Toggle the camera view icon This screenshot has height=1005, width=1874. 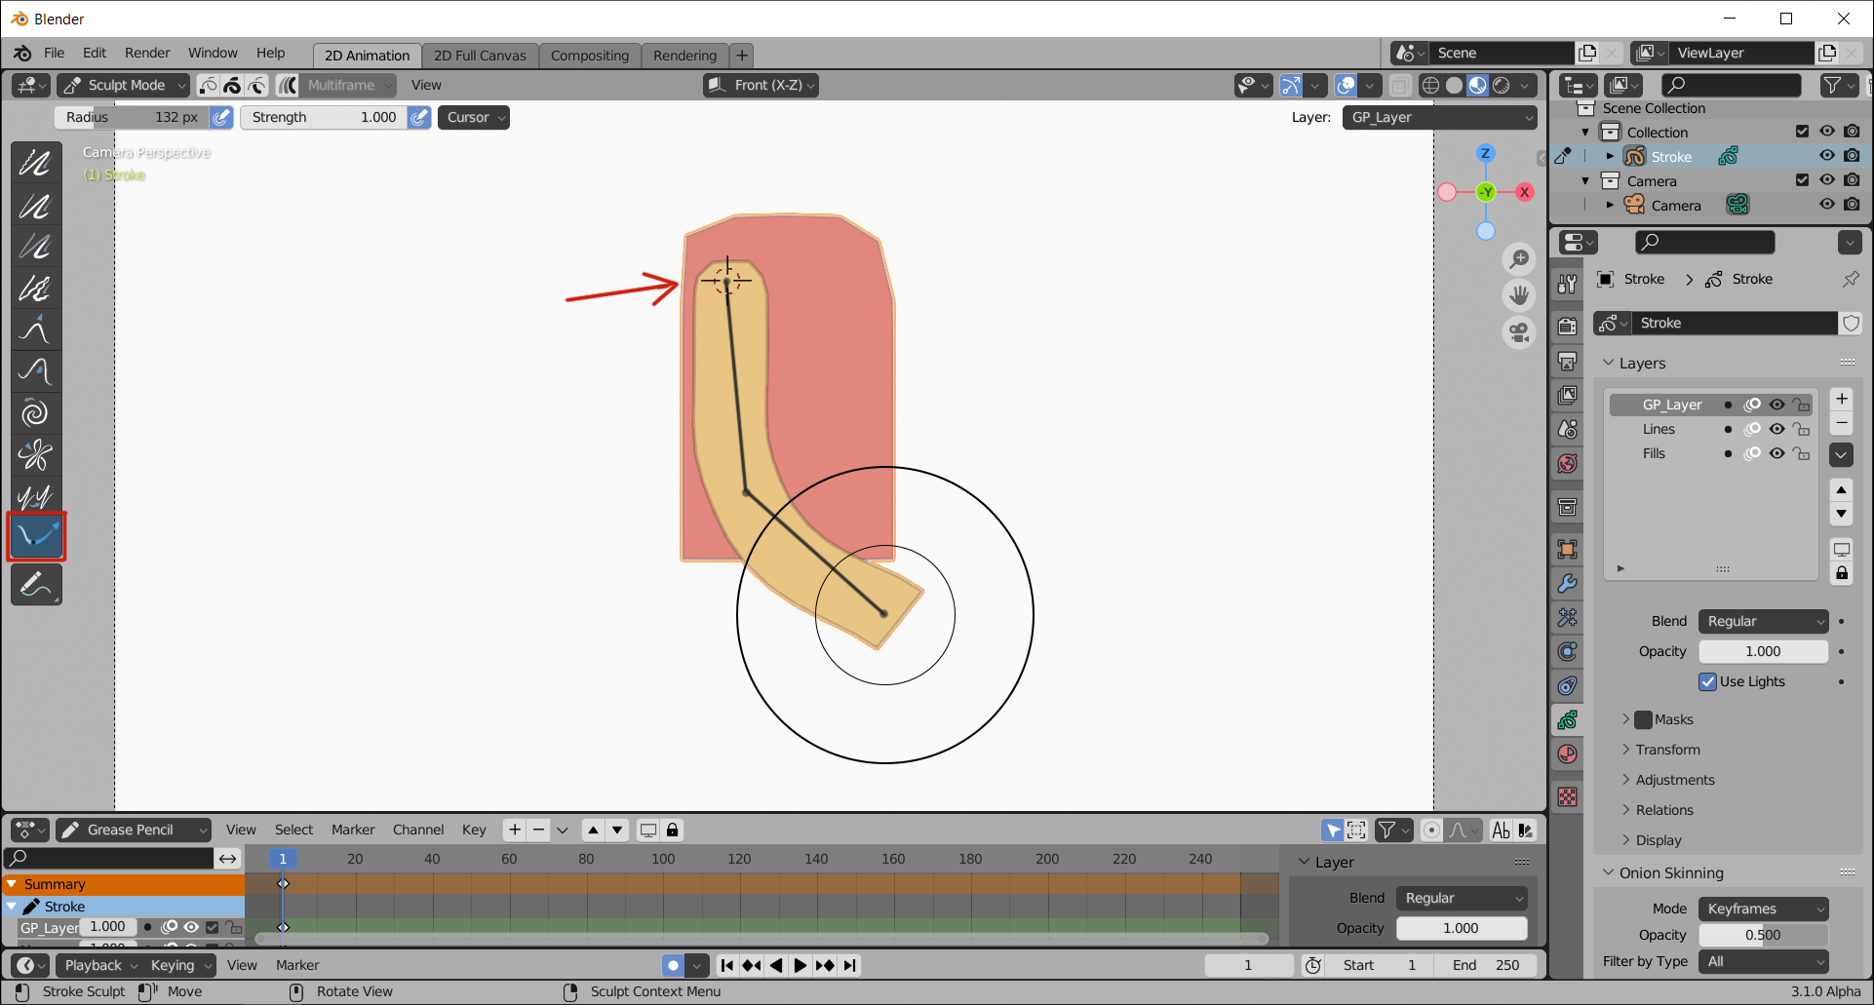1519,332
